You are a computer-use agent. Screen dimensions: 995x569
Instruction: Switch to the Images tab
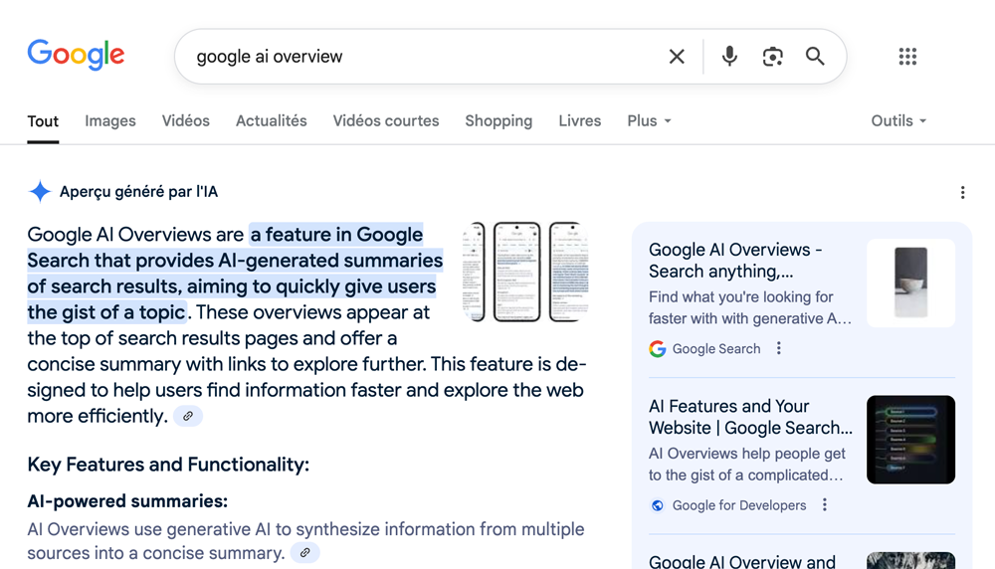pyautogui.click(x=110, y=121)
